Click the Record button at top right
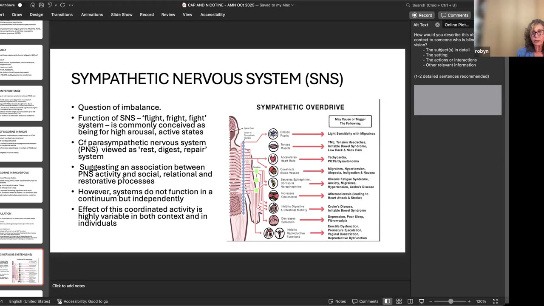The width and height of the screenshot is (544, 306). point(422,15)
